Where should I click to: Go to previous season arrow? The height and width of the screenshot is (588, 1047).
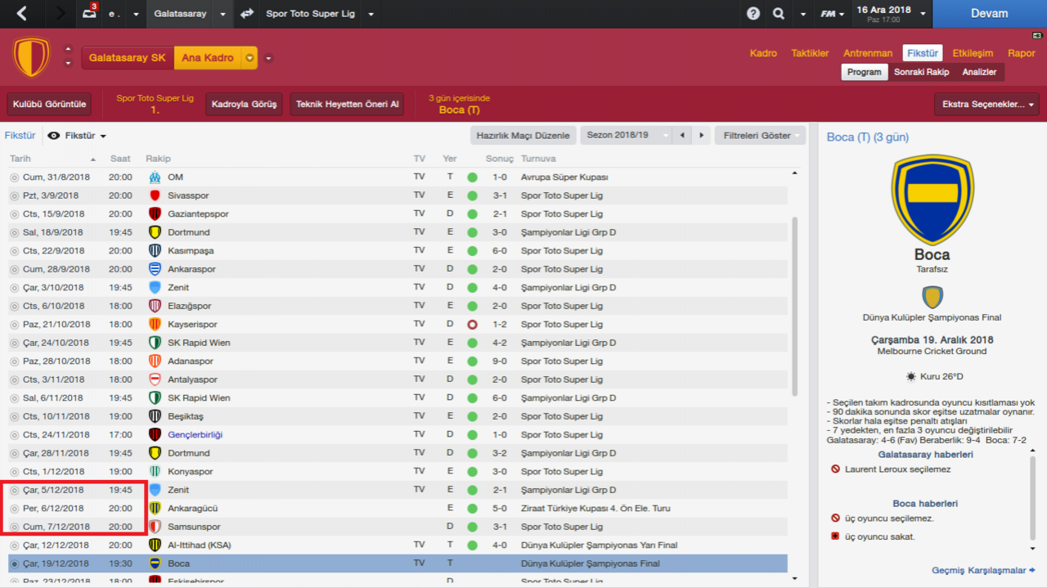point(683,135)
